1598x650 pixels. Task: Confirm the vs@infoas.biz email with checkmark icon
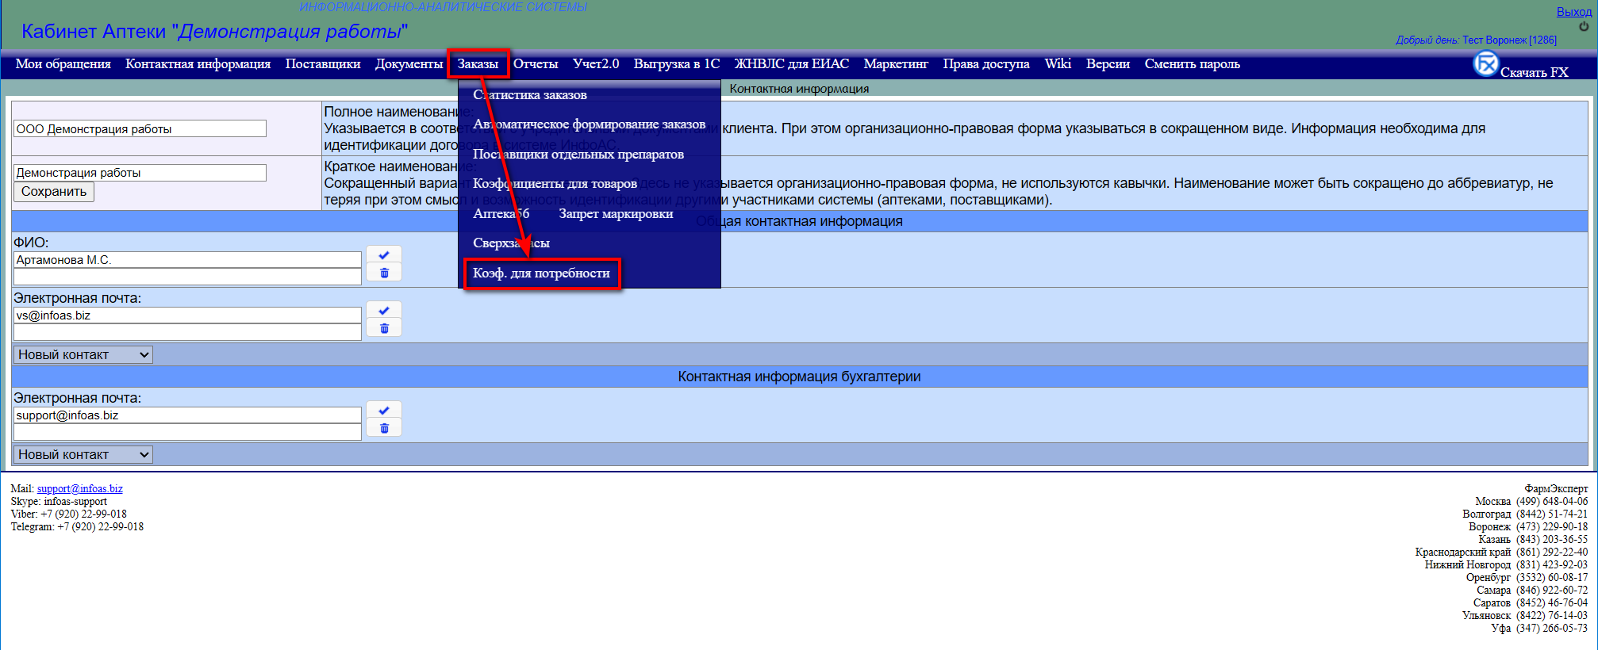pyautogui.click(x=384, y=310)
